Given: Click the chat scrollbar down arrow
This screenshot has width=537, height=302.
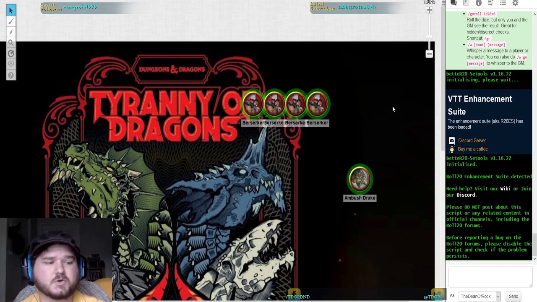Looking at the screenshot, I should click(534, 258).
